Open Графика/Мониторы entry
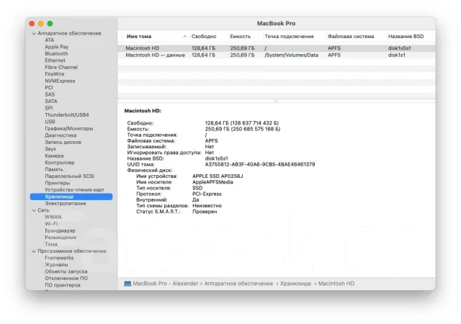 (x=69, y=128)
